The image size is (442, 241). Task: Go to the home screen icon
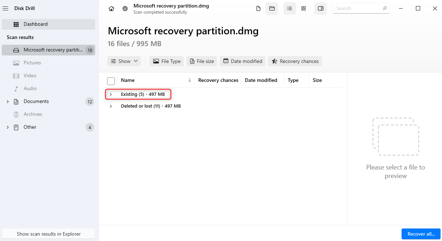(111, 9)
